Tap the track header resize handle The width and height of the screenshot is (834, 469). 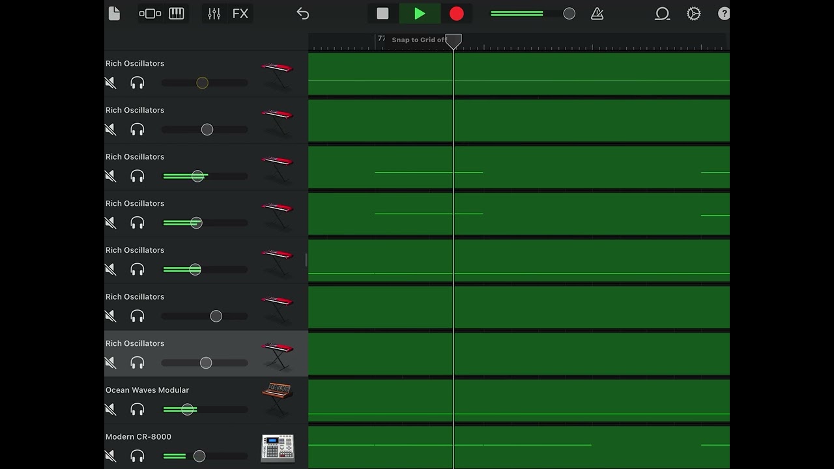click(x=306, y=260)
